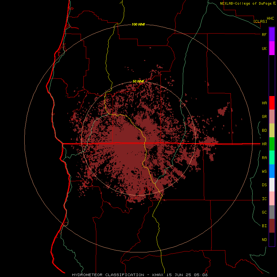Click the DS white legend swatch
Image resolution: width=277 pixels, height=277 pixels.
click(x=272, y=185)
